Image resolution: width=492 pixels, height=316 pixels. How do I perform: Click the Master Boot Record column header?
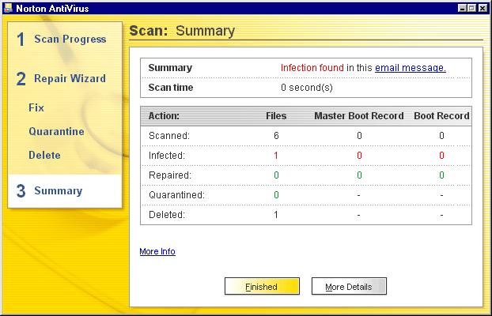359,116
